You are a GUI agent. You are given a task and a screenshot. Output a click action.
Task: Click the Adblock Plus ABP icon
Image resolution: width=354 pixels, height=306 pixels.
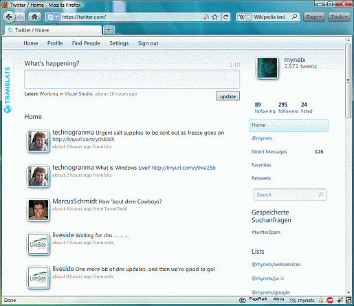pyautogui.click(x=330, y=300)
